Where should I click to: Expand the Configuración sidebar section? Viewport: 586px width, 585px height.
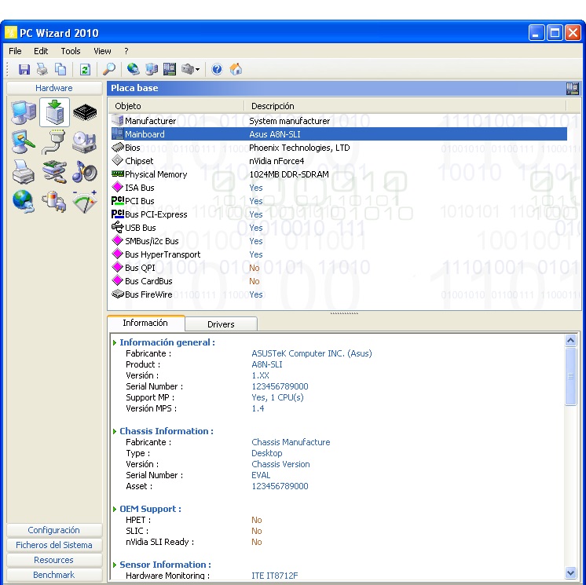pos(54,530)
